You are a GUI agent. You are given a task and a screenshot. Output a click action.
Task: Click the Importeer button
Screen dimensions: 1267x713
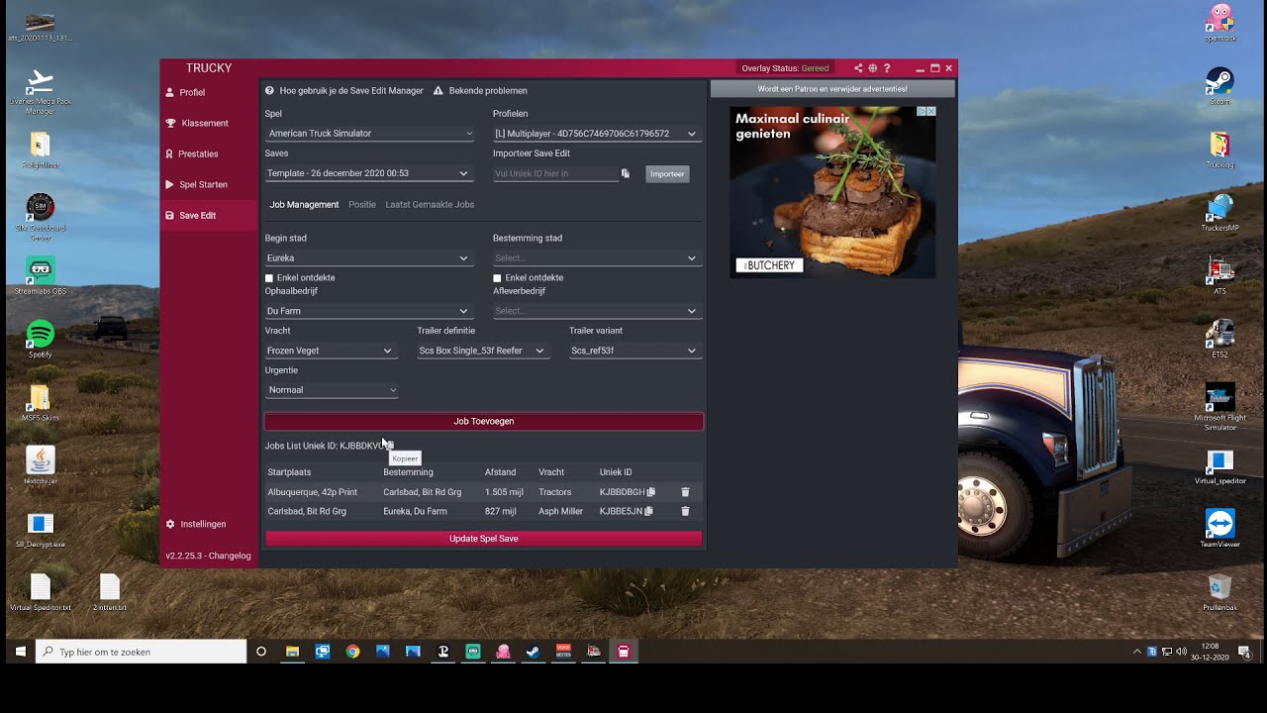(x=667, y=174)
